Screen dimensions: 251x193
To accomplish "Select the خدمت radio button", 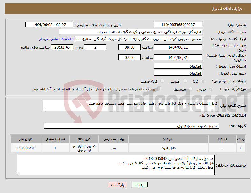I will (185, 81).
